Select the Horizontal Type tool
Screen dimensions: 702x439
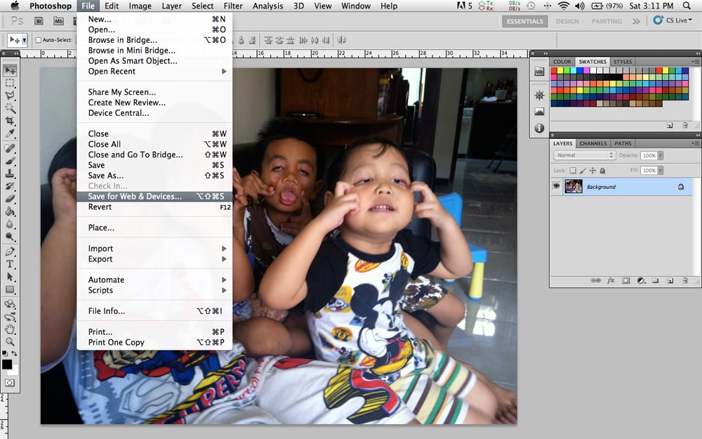click(10, 264)
